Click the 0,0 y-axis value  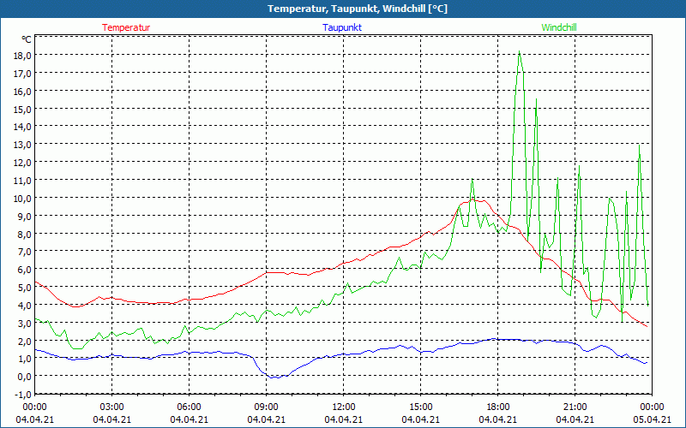pos(25,377)
